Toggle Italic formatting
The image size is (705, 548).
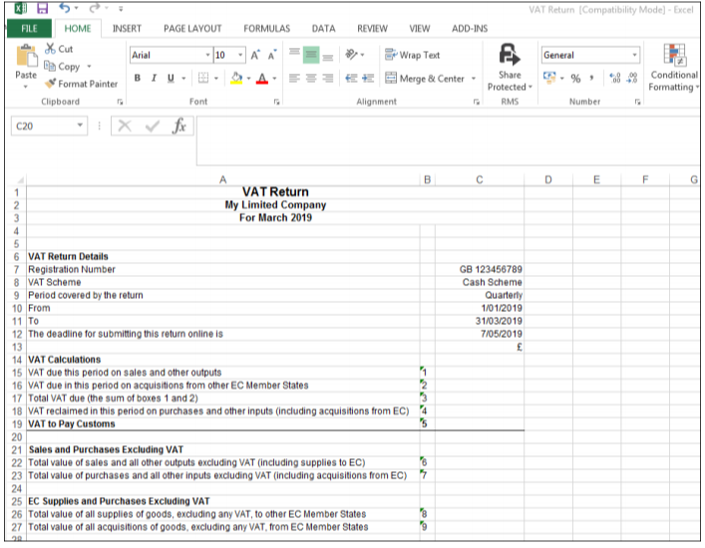[154, 78]
